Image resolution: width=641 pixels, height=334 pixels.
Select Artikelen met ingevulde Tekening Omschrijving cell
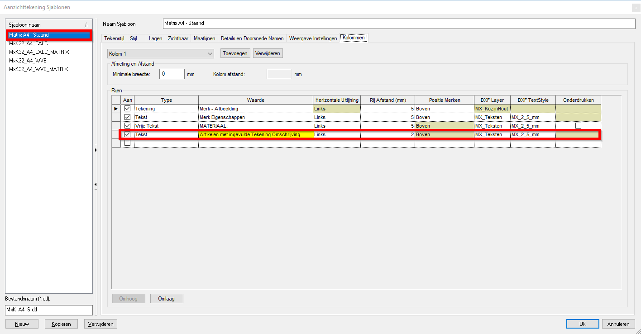pyautogui.click(x=256, y=134)
